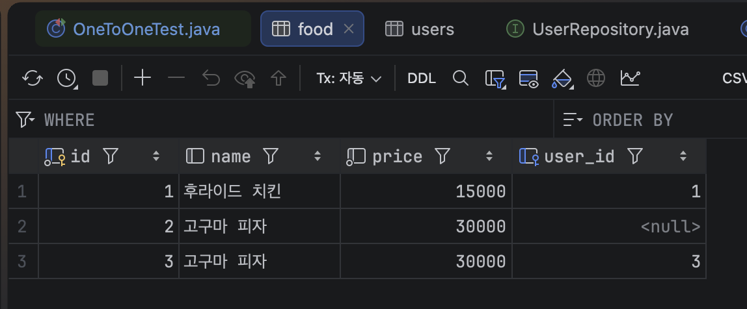Viewport: 747px width, 309px height.
Task: Open the WHERE filter dropdown icon
Action: (x=25, y=119)
